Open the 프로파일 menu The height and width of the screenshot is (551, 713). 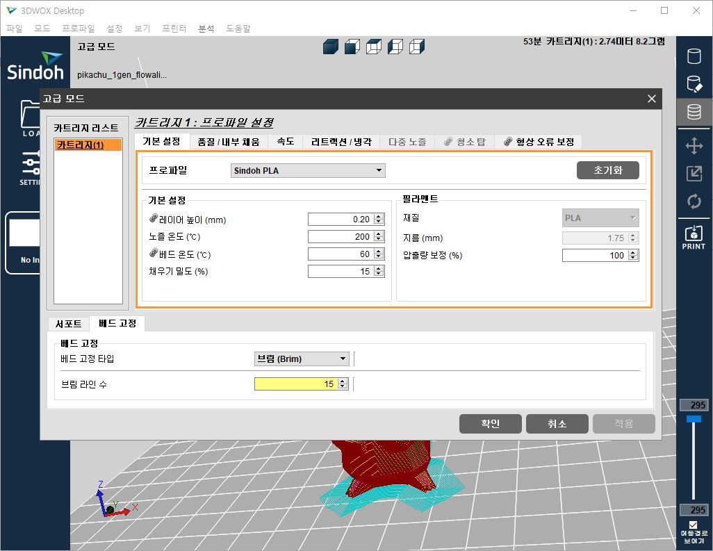79,28
